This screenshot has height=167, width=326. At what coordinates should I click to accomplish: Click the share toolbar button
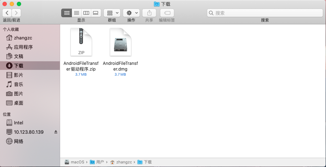[x=149, y=13]
